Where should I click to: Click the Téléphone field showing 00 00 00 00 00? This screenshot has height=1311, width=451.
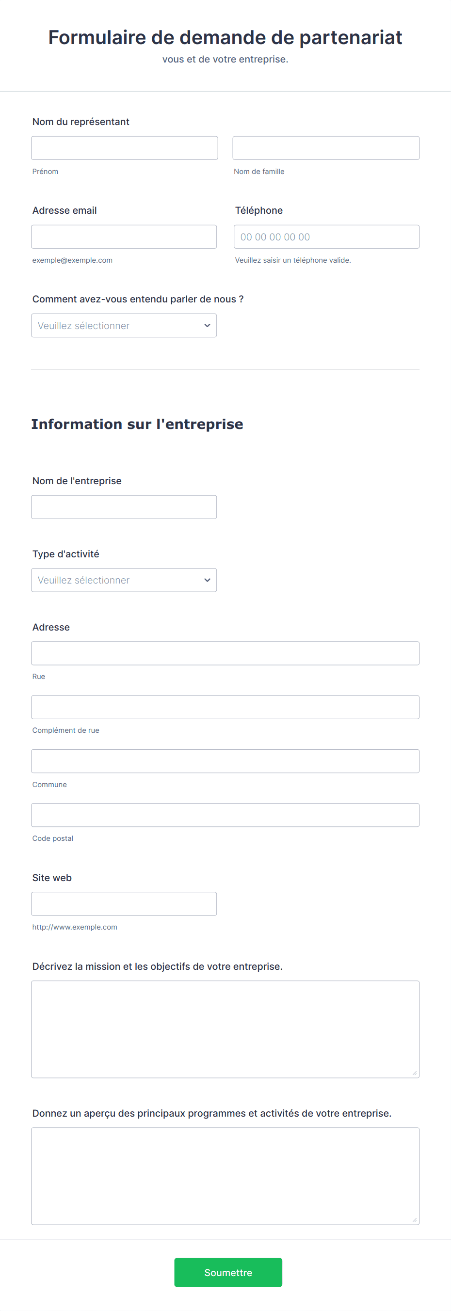[x=325, y=236]
